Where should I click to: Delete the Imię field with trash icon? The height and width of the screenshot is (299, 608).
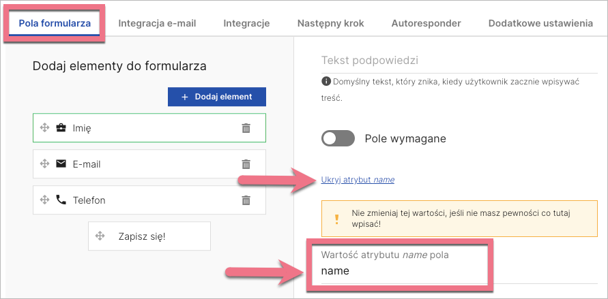(x=246, y=127)
